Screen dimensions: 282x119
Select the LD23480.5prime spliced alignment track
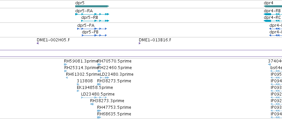tap(94, 98)
